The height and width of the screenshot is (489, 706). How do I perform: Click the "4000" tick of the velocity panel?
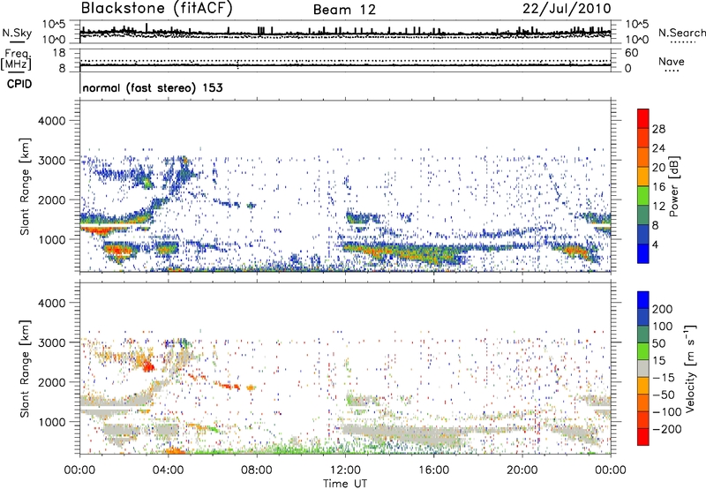(x=51, y=303)
